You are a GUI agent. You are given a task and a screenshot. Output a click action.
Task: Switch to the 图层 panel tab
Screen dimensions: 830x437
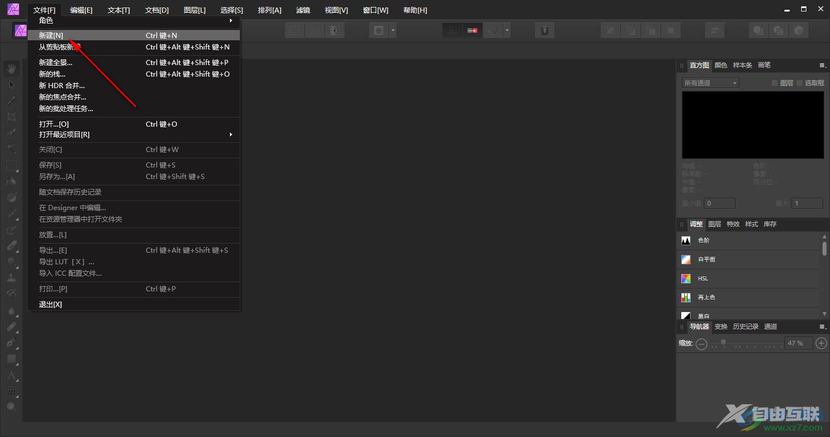(715, 224)
